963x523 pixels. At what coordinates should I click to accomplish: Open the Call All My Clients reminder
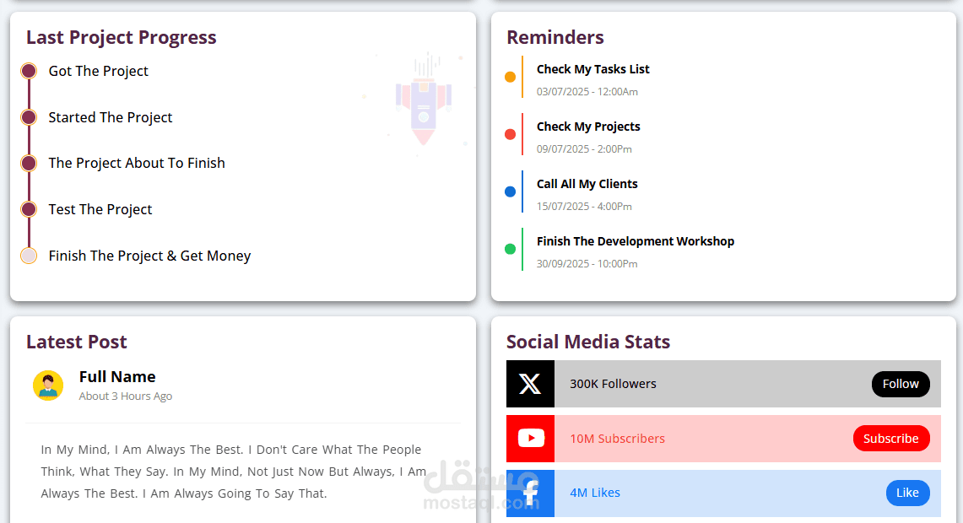pyautogui.click(x=587, y=184)
